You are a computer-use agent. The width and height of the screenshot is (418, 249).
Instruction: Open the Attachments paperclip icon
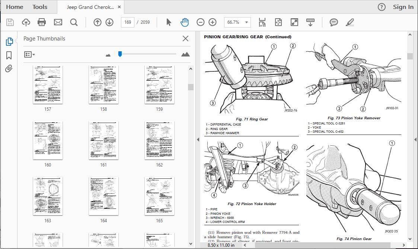(9, 69)
